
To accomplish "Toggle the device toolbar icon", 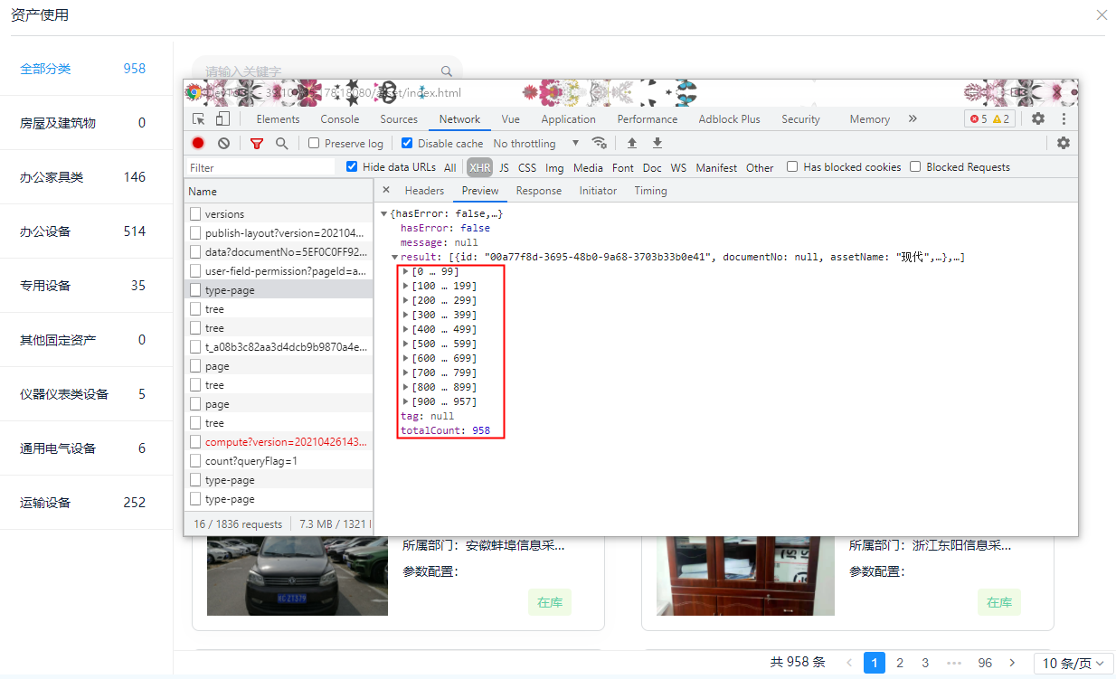I will click(222, 118).
